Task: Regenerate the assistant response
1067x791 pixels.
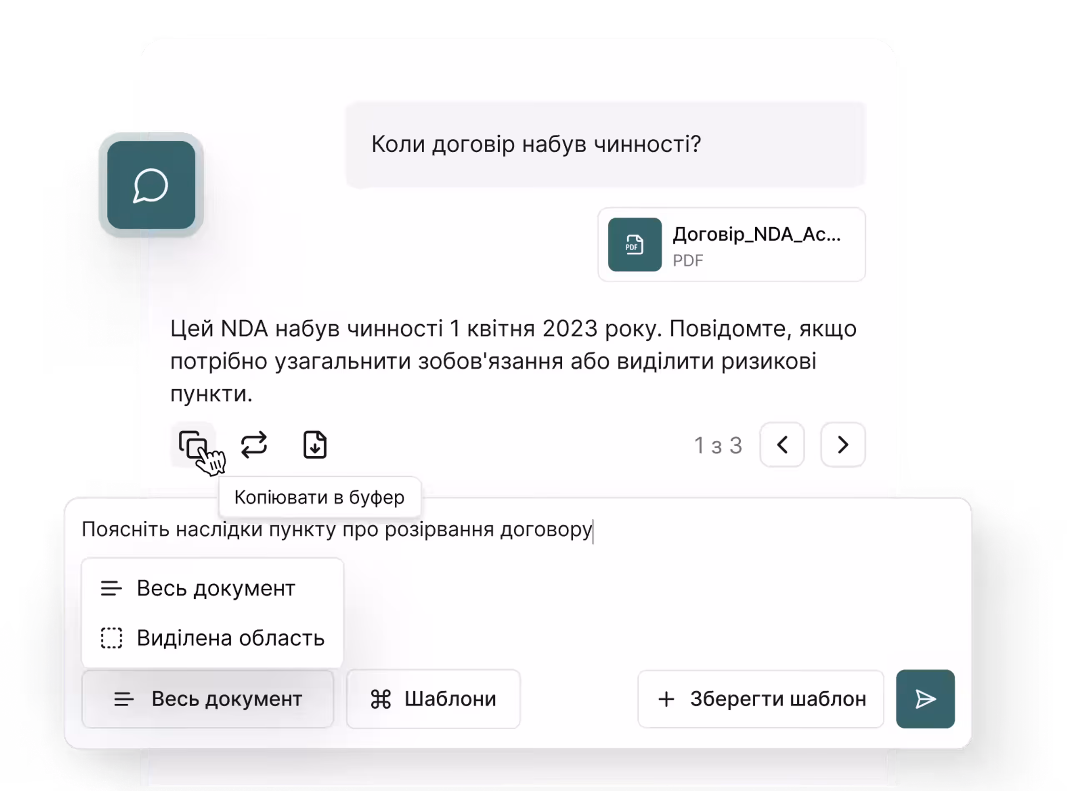Action: click(x=254, y=445)
